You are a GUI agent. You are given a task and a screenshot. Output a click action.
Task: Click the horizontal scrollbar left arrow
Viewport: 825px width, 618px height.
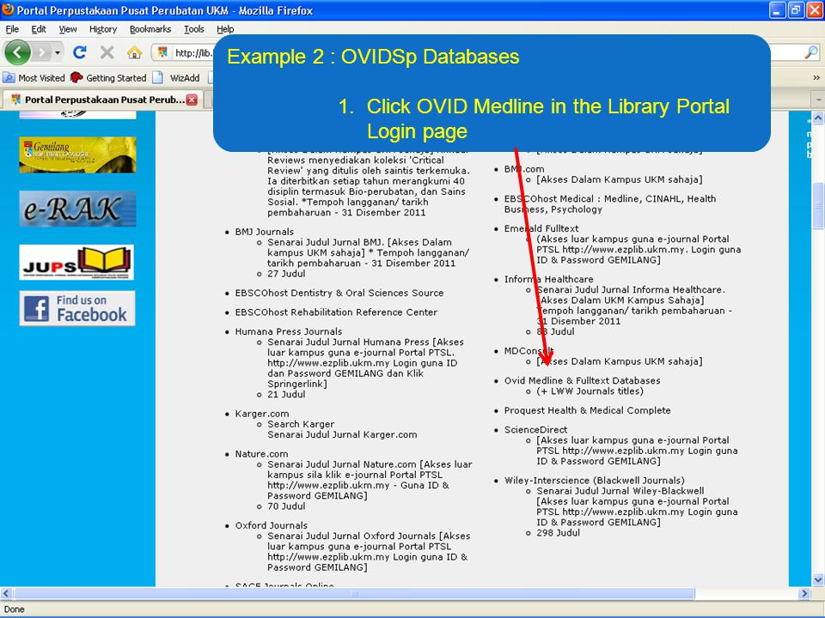click(6, 594)
